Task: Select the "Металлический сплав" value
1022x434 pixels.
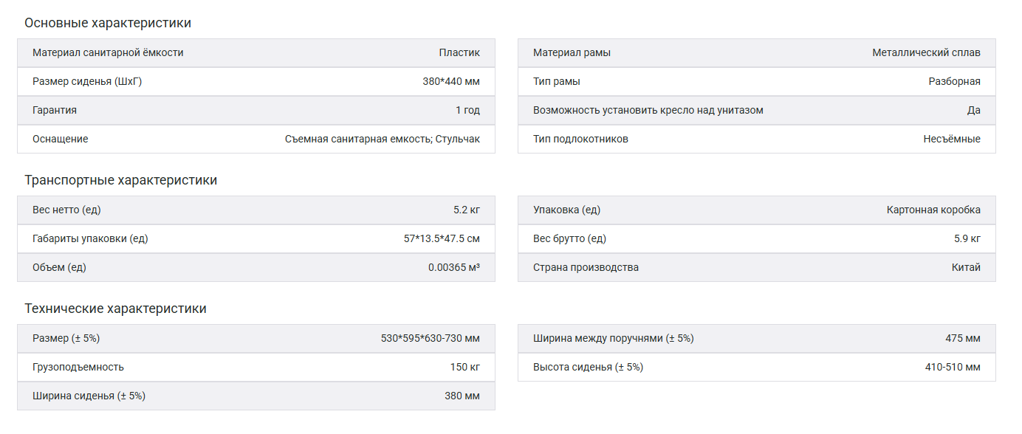Action: (926, 52)
